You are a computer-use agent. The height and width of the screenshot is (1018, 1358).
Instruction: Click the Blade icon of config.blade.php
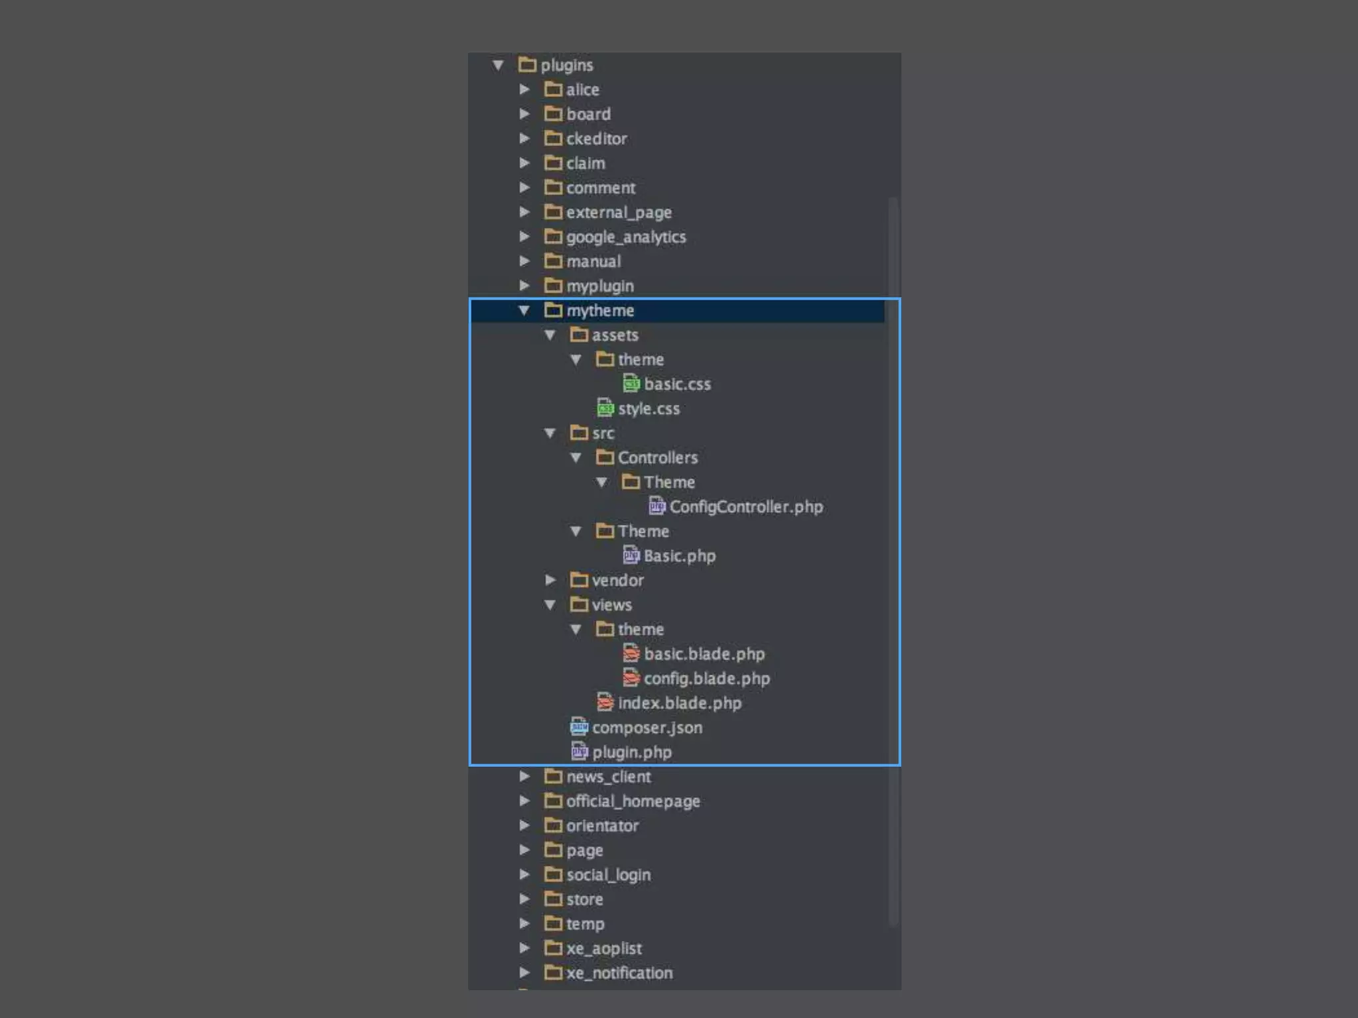(631, 678)
